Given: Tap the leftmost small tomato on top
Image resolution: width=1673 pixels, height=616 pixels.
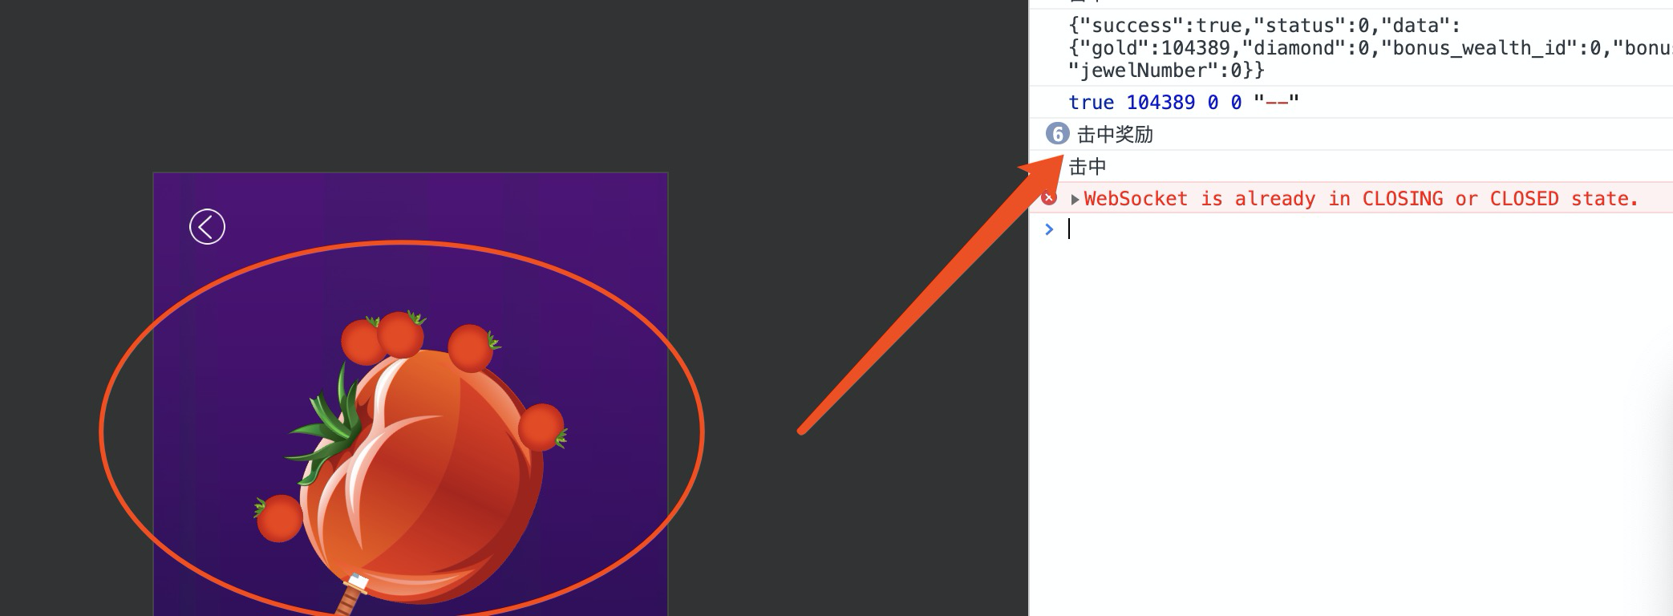Looking at the screenshot, I should coord(362,341).
